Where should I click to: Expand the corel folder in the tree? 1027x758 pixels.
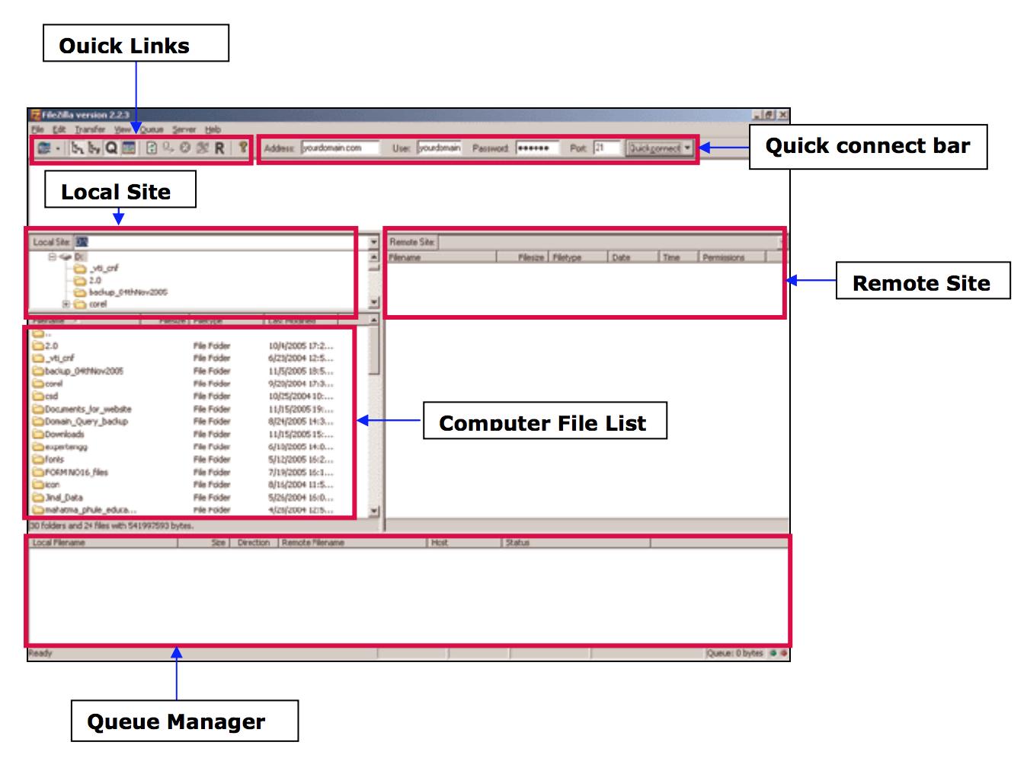click(x=66, y=304)
